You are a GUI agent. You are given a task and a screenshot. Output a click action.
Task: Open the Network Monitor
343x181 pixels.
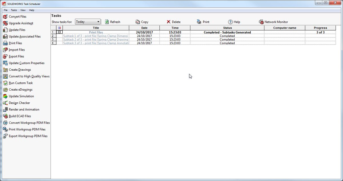coord(273,22)
